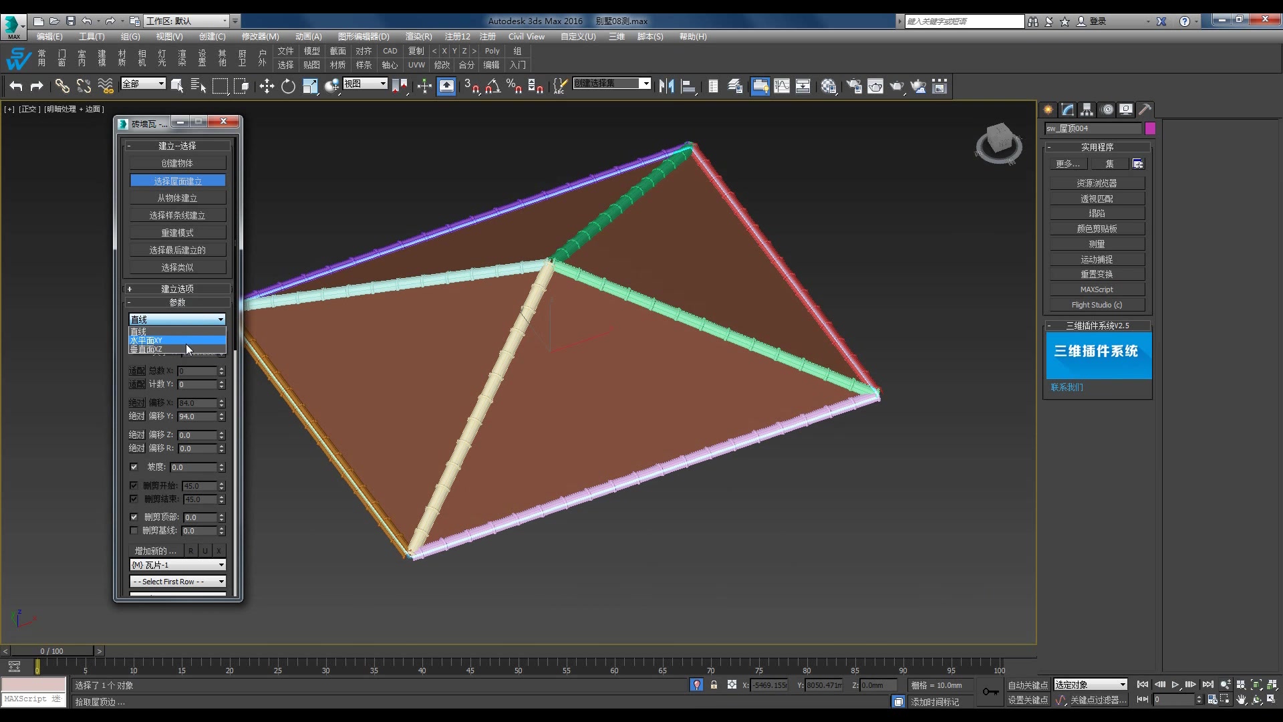Select 水平面Y from dropdown
Screen dimensions: 1283x722
[x=174, y=340]
